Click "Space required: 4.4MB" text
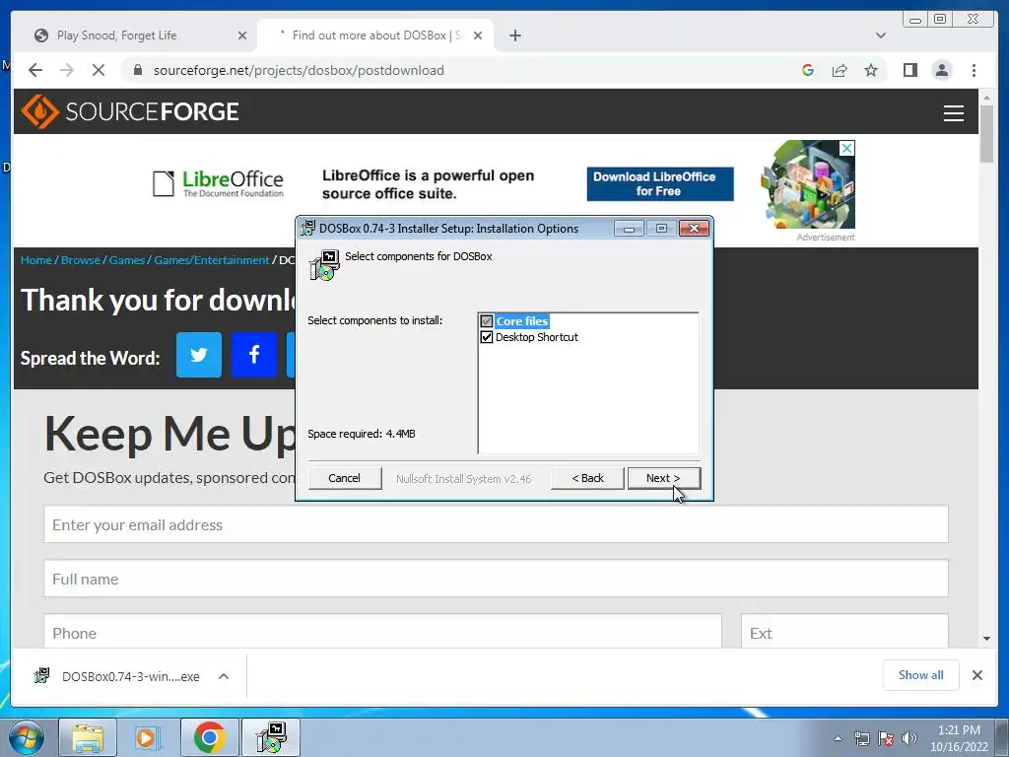Image resolution: width=1009 pixels, height=757 pixels. click(x=361, y=434)
